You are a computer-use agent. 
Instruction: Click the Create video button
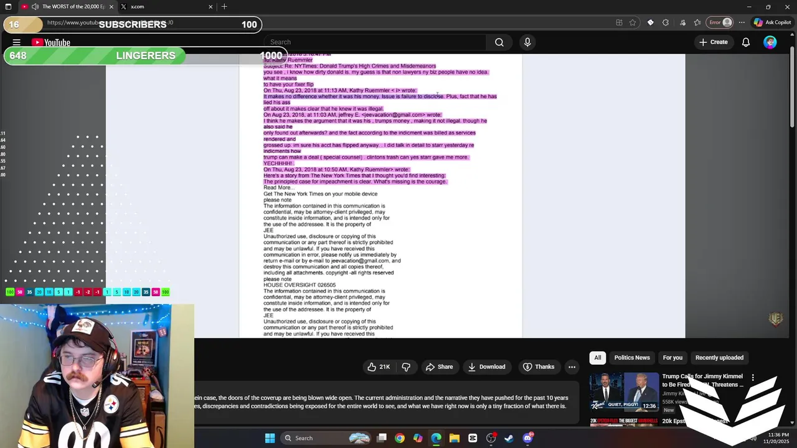[713, 42]
